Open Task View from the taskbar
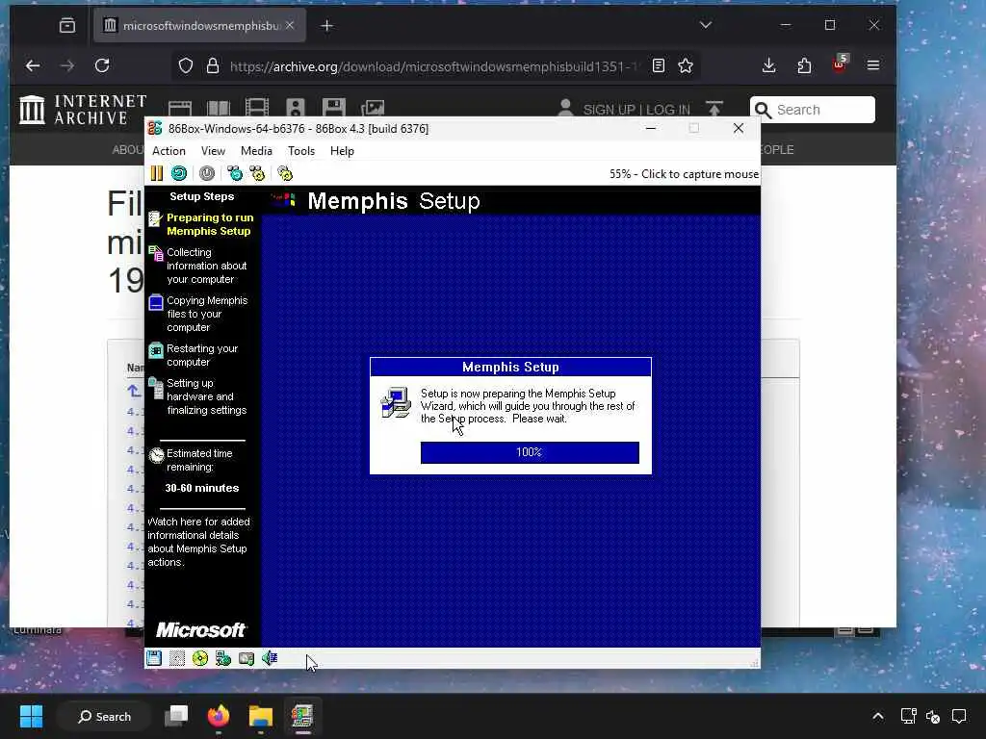986x739 pixels. [176, 716]
